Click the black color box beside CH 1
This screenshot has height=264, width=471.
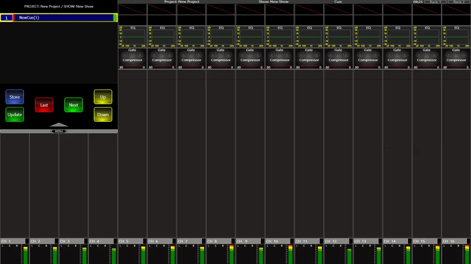point(27,241)
